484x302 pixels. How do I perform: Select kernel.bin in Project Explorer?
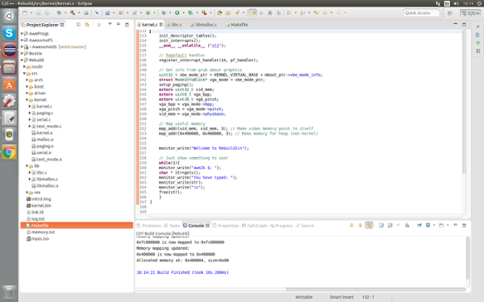(x=39, y=205)
